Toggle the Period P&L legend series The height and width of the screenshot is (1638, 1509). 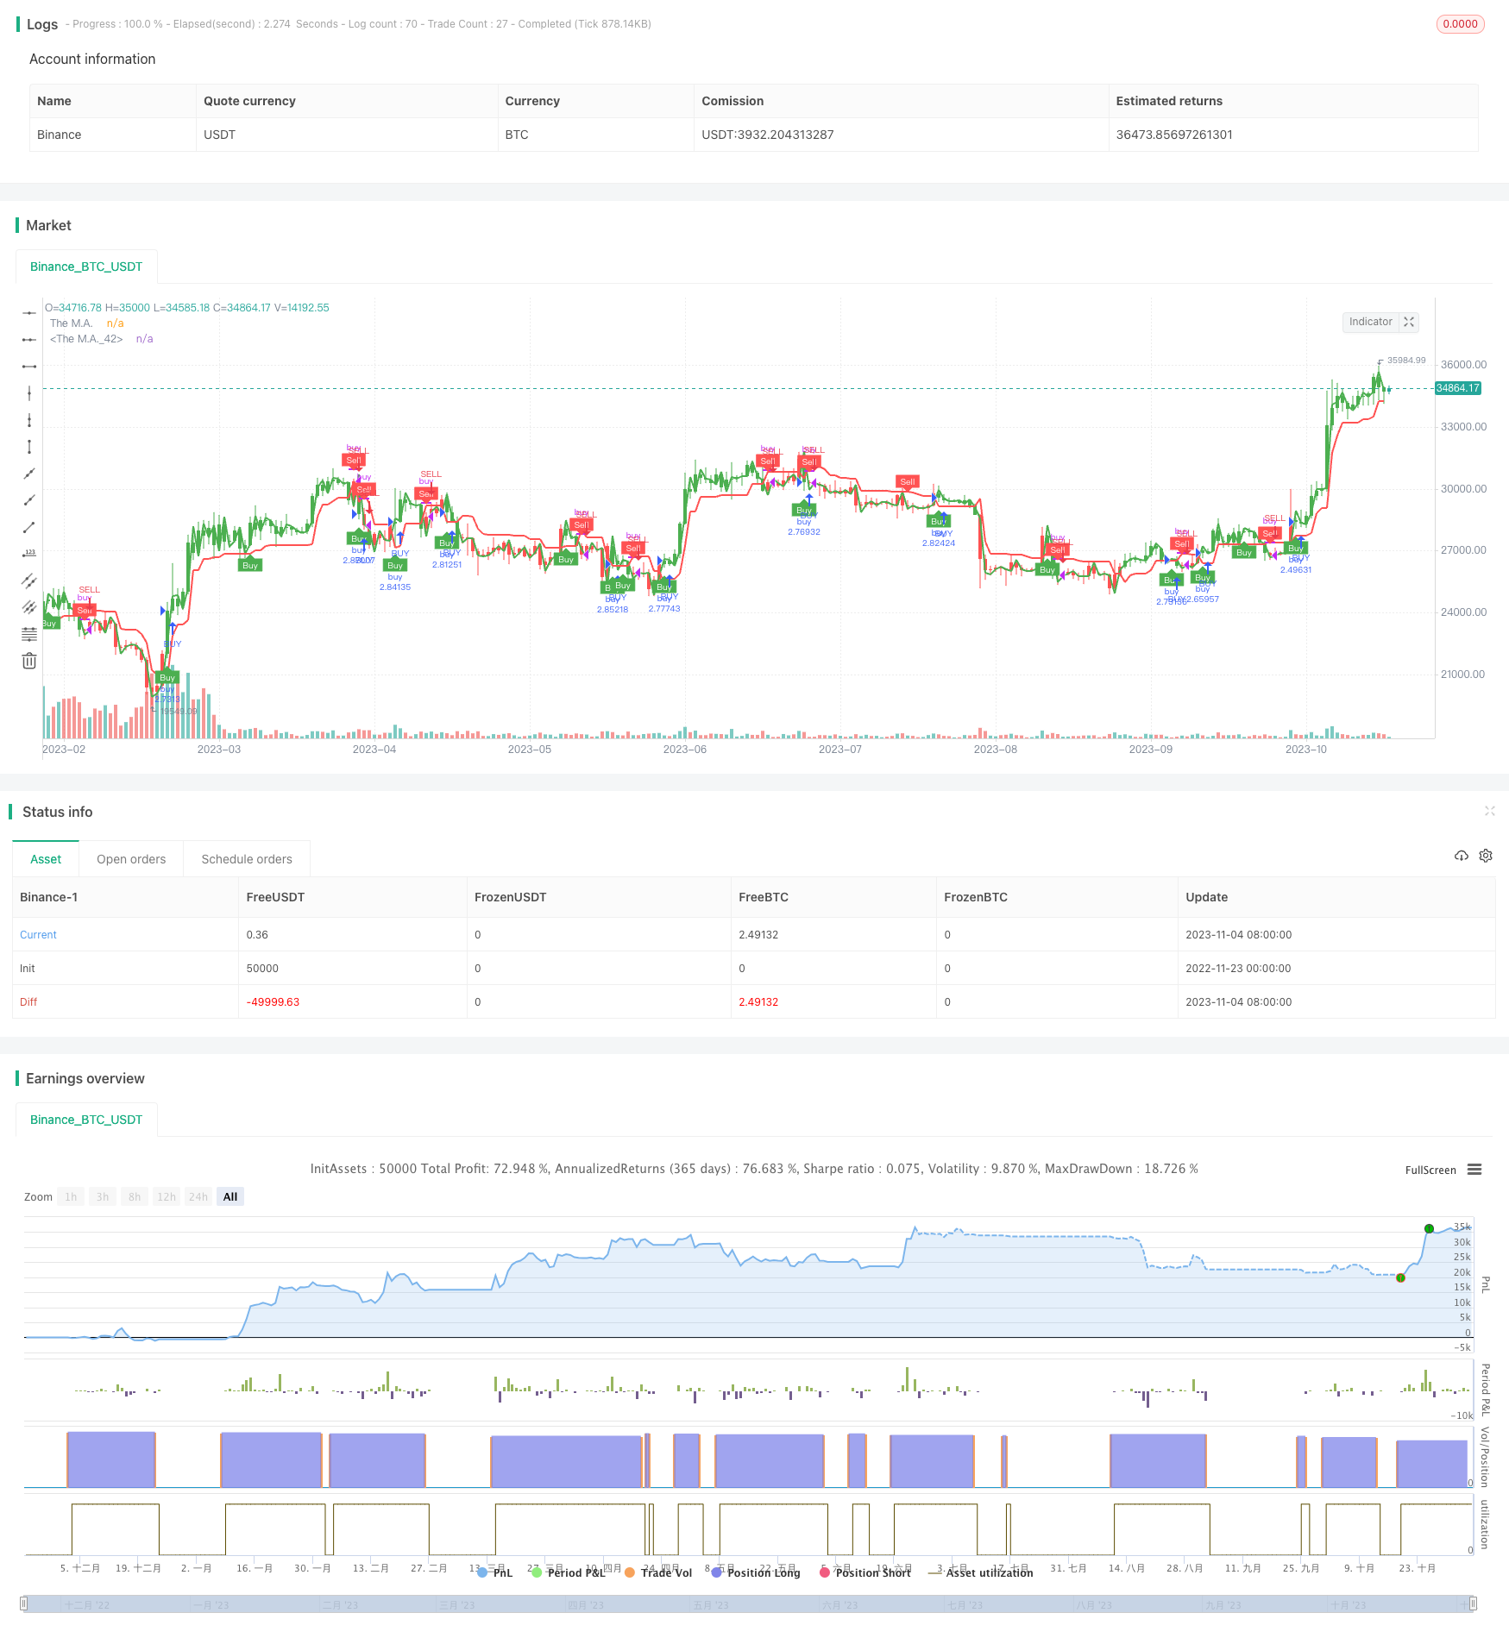[569, 1572]
